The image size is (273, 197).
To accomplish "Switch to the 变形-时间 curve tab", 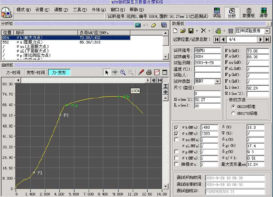I will click(36, 73).
